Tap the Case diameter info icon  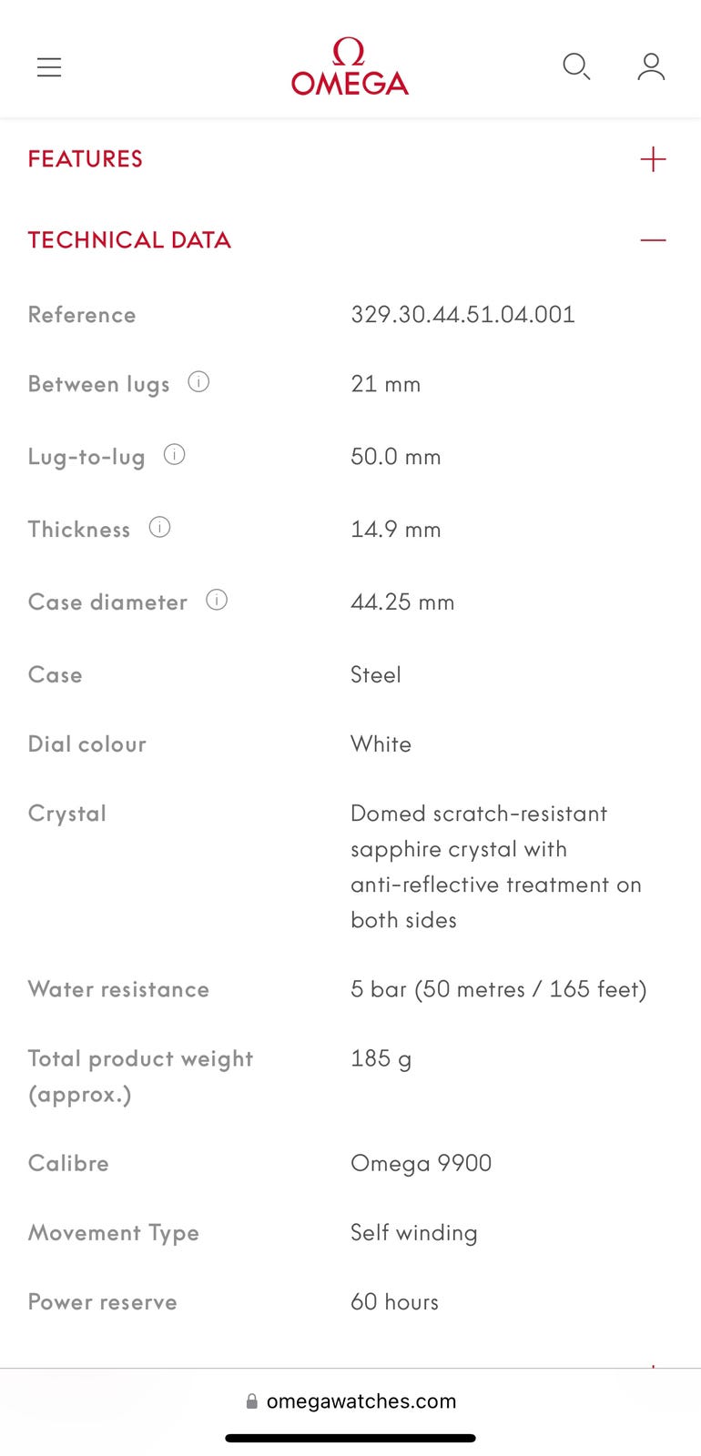217,600
